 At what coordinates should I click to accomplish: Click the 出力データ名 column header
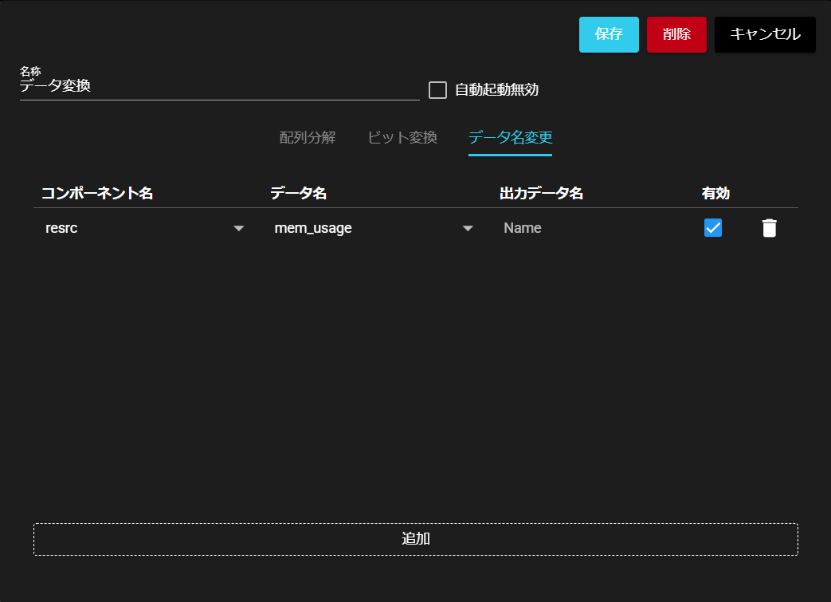point(542,193)
